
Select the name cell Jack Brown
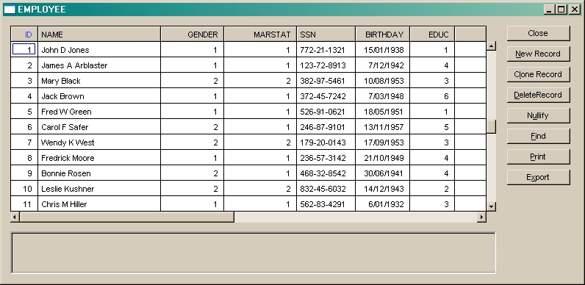(x=99, y=96)
